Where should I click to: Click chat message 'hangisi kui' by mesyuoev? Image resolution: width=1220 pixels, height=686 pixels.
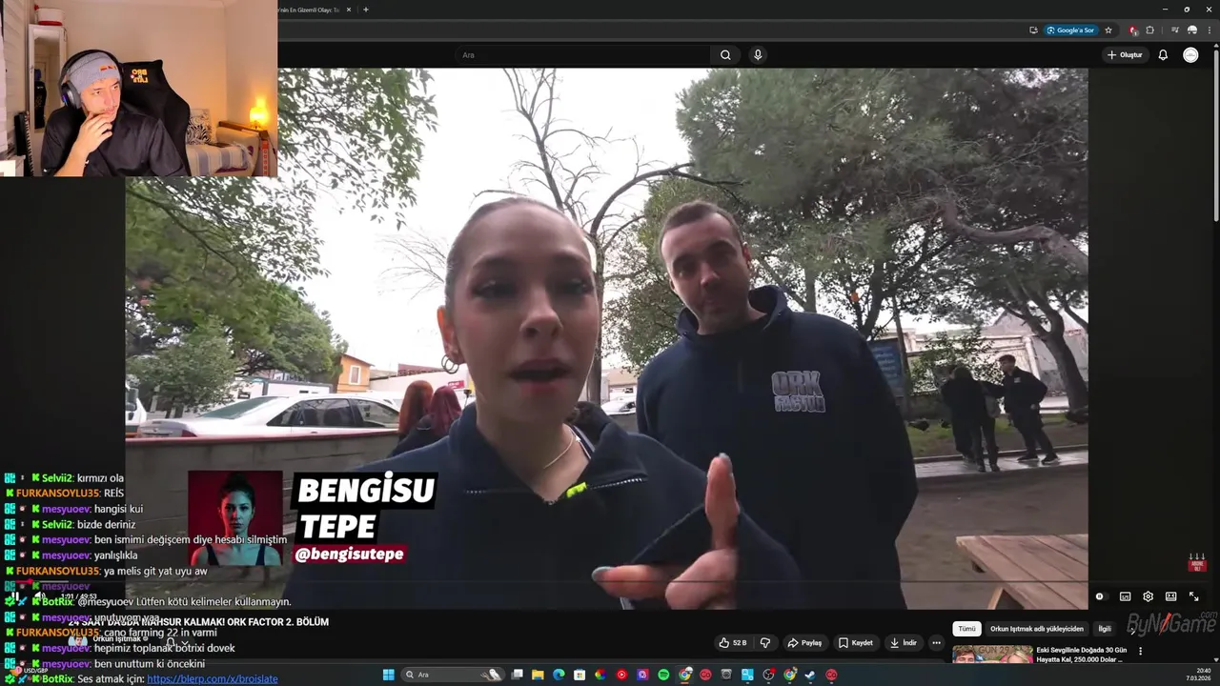tap(118, 509)
